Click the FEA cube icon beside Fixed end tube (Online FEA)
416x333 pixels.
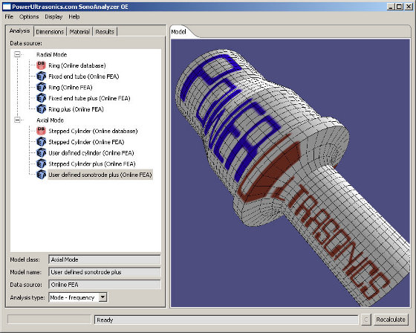[x=41, y=77]
